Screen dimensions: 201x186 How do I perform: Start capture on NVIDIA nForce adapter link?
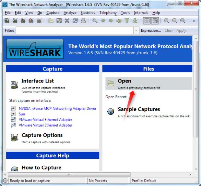(x=57, y=109)
